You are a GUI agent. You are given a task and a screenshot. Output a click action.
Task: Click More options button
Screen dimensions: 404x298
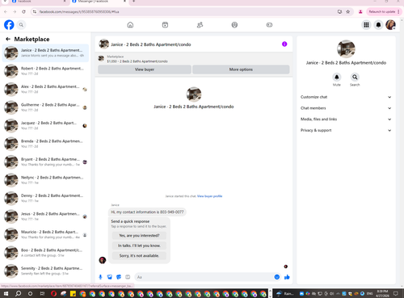pos(241,69)
